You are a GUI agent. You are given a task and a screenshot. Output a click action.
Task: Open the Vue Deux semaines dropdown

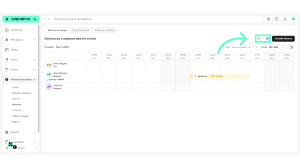[238, 47]
